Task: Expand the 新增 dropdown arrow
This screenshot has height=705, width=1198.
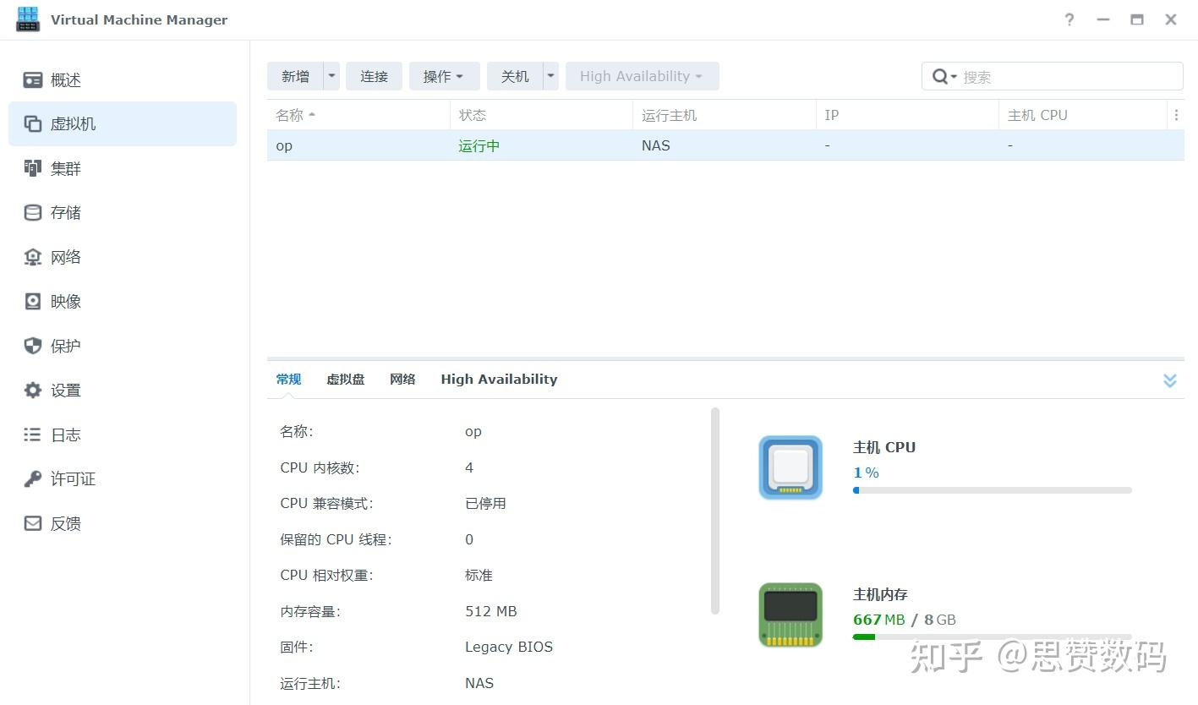Action: pos(331,76)
